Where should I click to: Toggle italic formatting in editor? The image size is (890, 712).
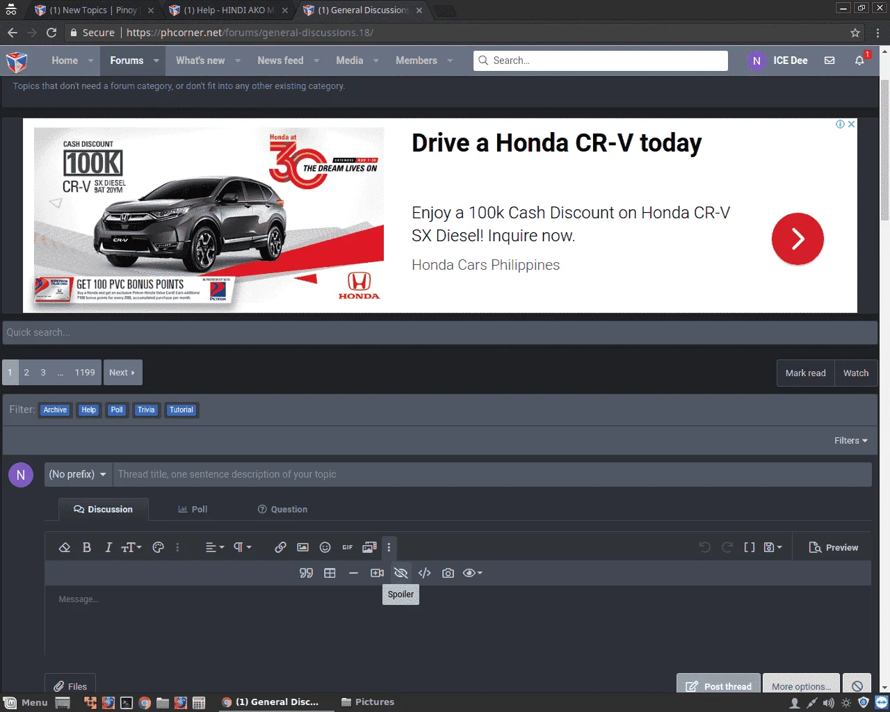click(x=108, y=547)
